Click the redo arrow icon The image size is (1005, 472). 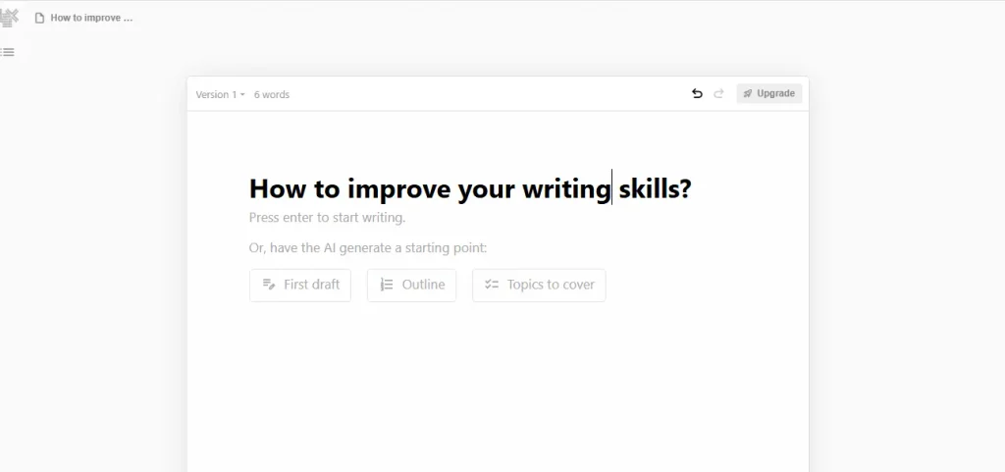click(x=718, y=93)
